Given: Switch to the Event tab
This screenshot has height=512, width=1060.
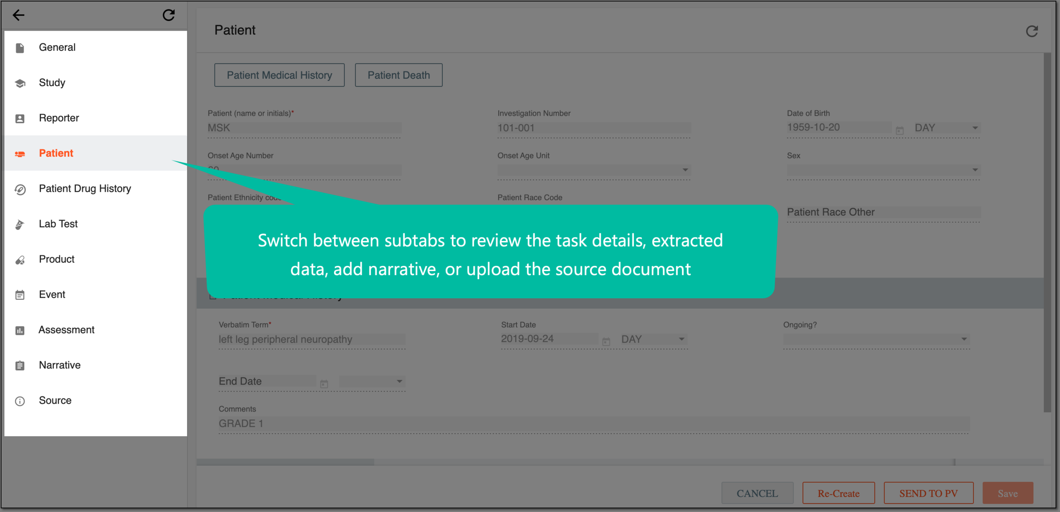Looking at the screenshot, I should pos(96,294).
